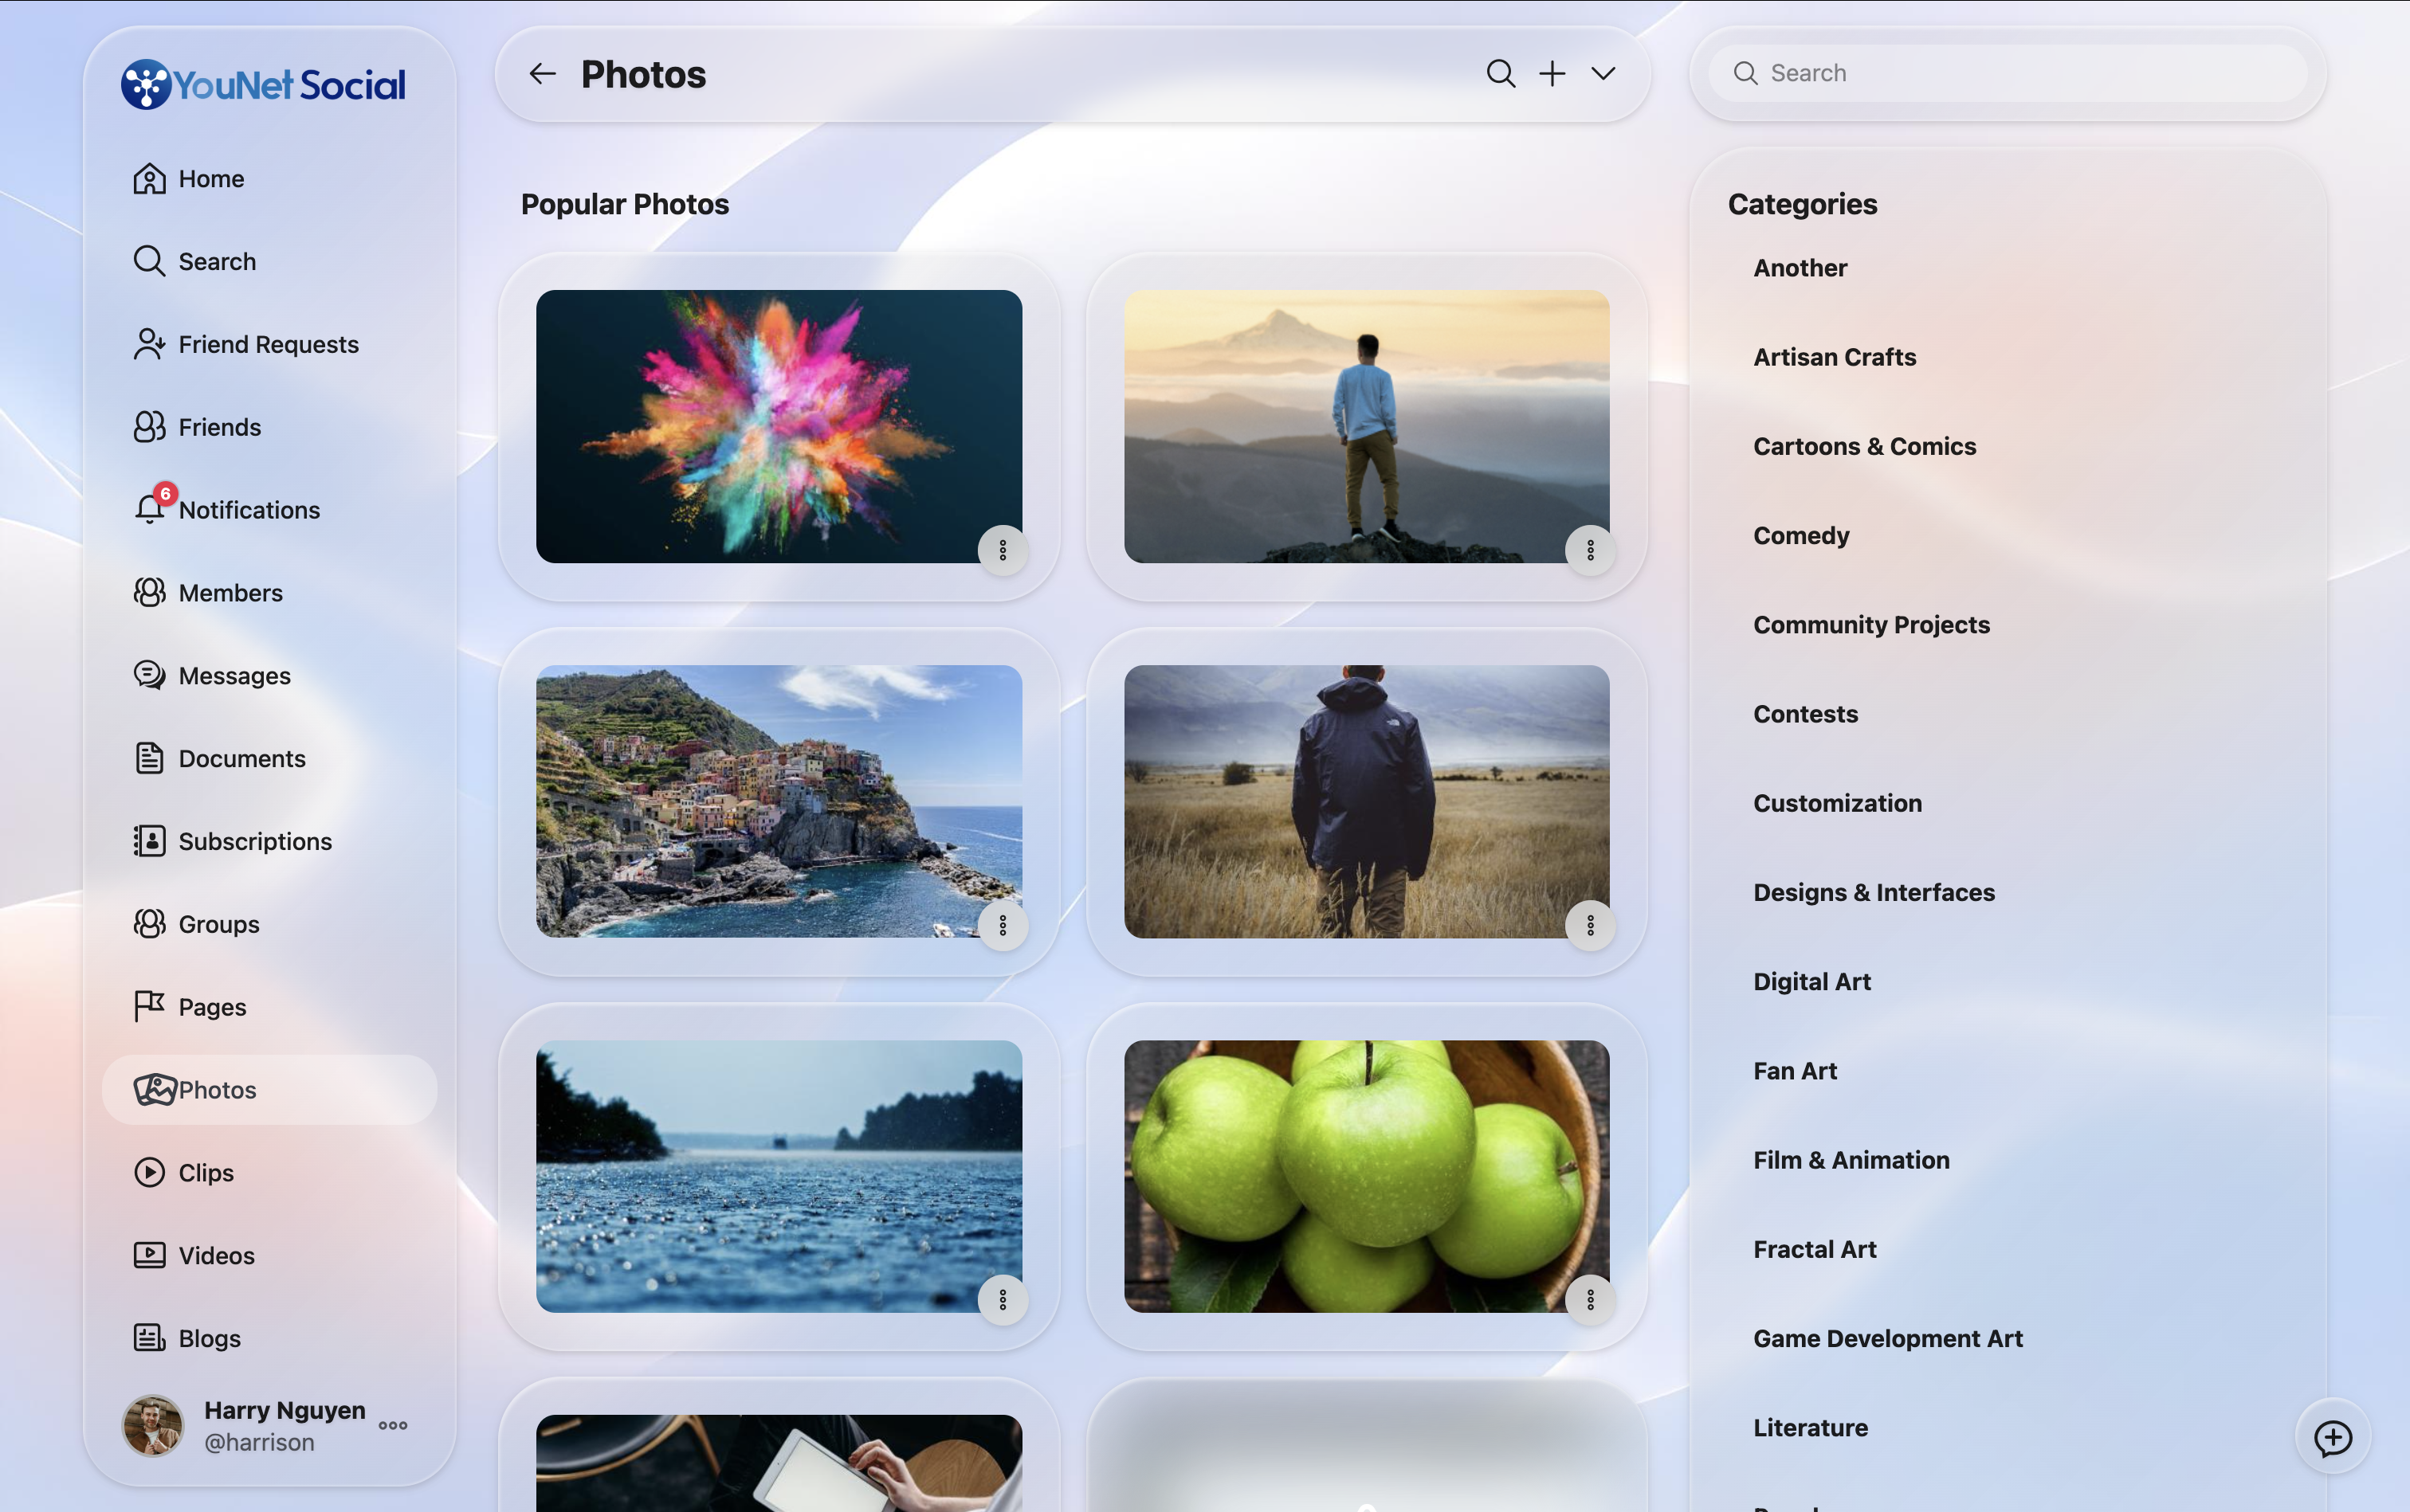Screen dimensions: 2410x1512
Task: Select the Home menu item
Action: point(188,178)
